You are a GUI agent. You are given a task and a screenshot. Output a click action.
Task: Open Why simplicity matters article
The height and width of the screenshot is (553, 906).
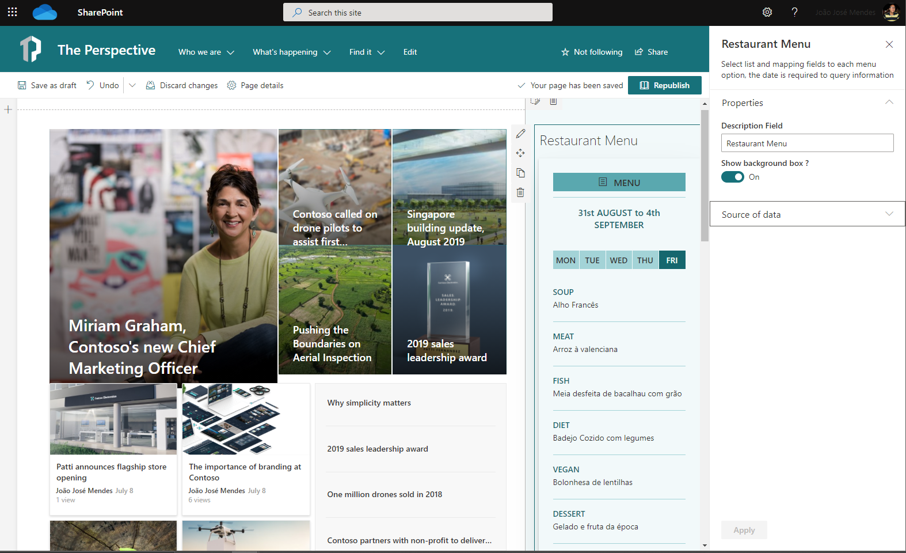coord(369,403)
